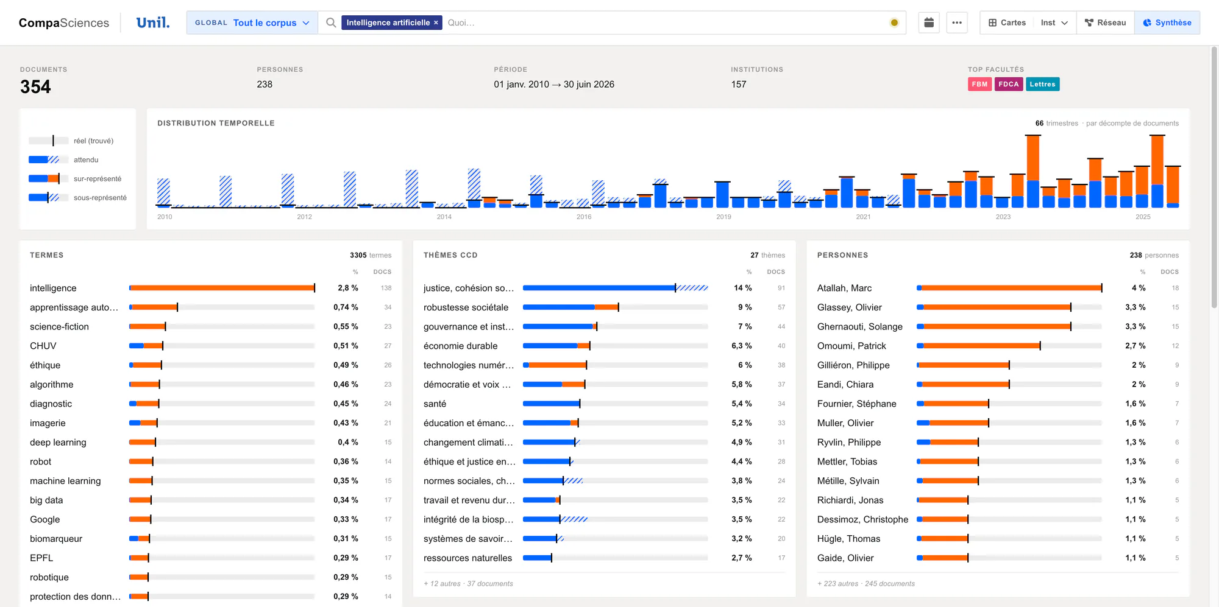Remove the Intelligence artificielle search tag
1219x607 pixels.
[x=436, y=23]
